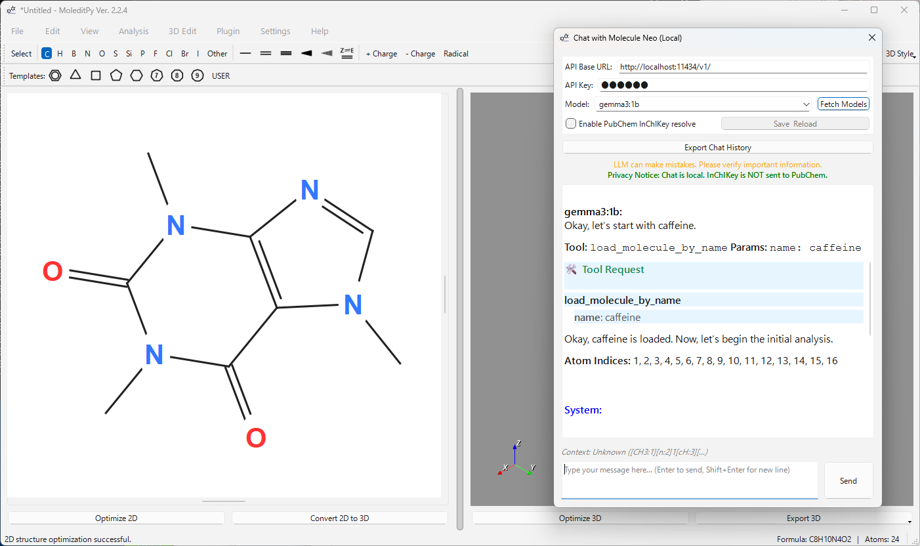
Task: Select the benzene ring template
Action: point(56,75)
